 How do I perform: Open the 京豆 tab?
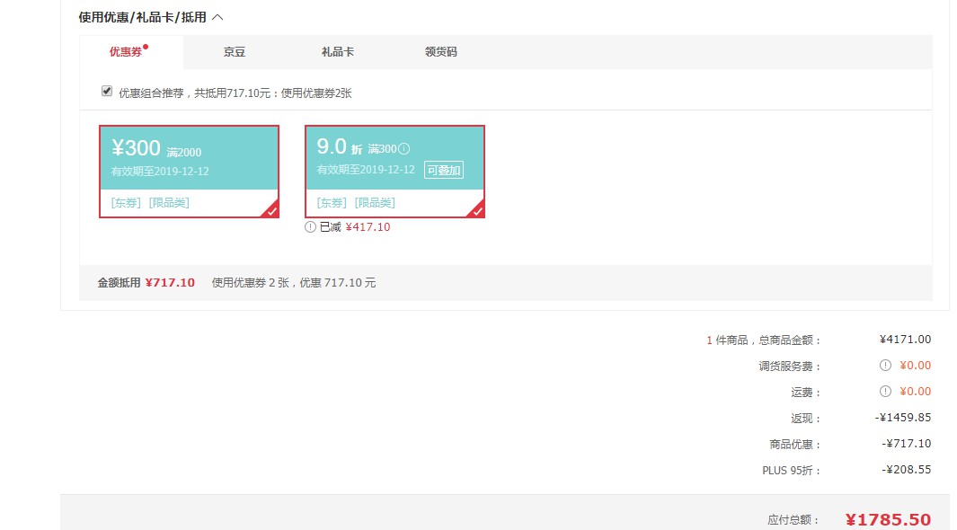pyautogui.click(x=235, y=52)
